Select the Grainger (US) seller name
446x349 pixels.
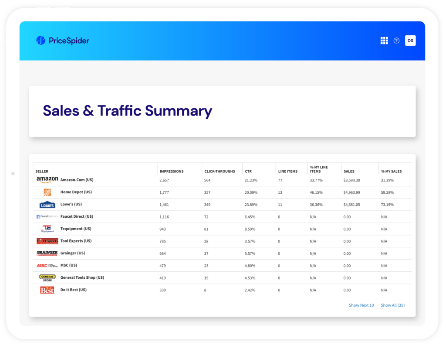[73, 253]
